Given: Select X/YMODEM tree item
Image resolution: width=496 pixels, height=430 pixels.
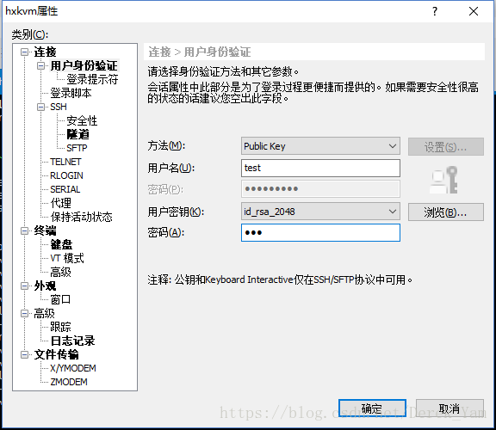Looking at the screenshot, I should point(73,368).
